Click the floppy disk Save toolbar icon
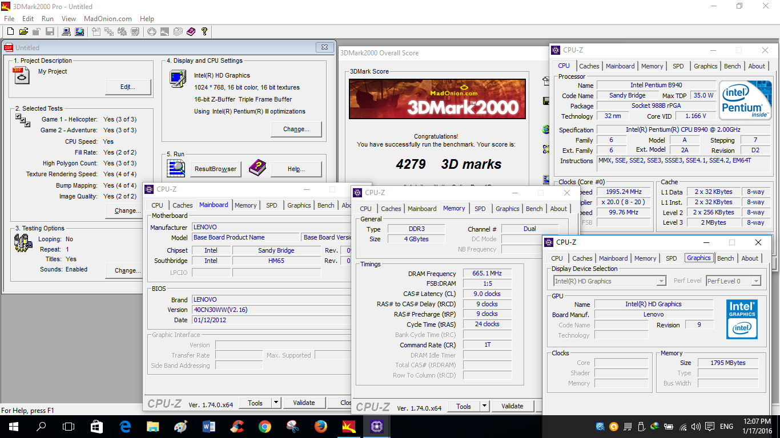 (50, 31)
